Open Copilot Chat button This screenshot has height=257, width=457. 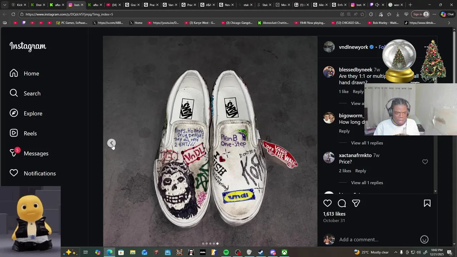point(447,14)
